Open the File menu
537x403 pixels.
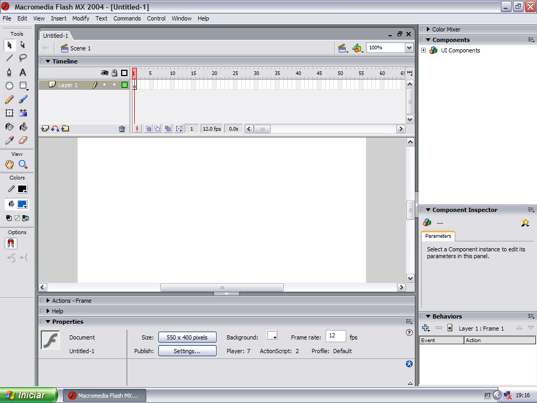point(7,18)
